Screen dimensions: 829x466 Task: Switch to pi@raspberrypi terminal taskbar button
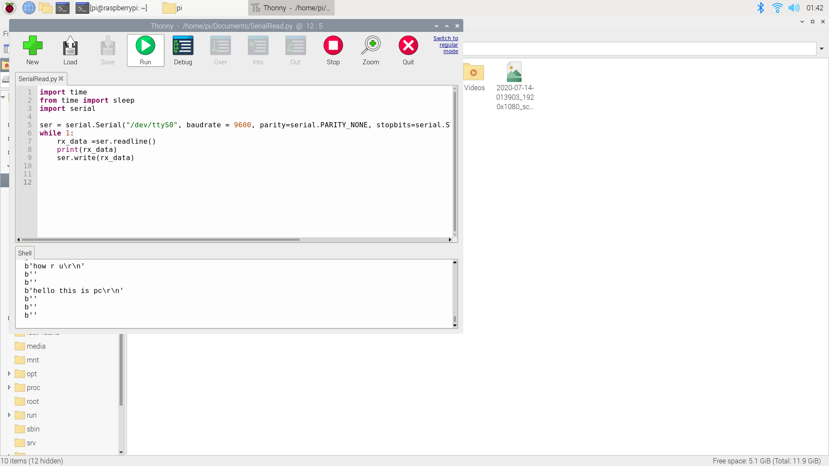click(x=112, y=8)
